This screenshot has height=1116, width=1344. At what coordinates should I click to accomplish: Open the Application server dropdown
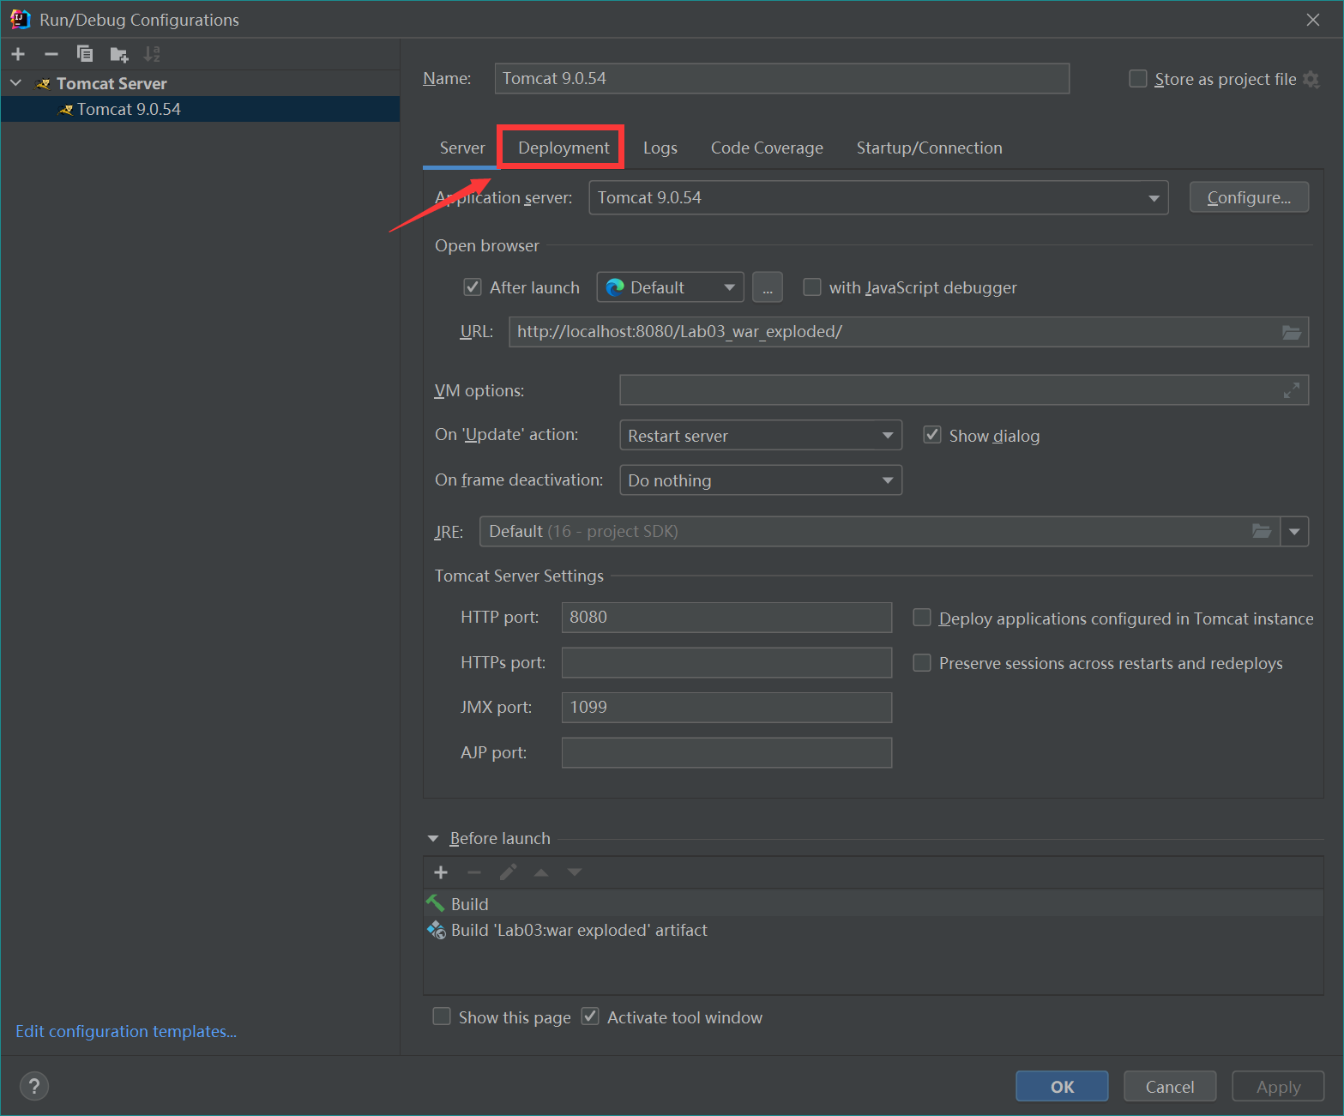(878, 197)
